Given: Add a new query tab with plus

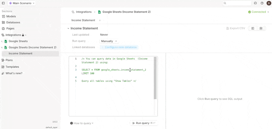Looking at the screenshot, I should (x=100, y=20).
